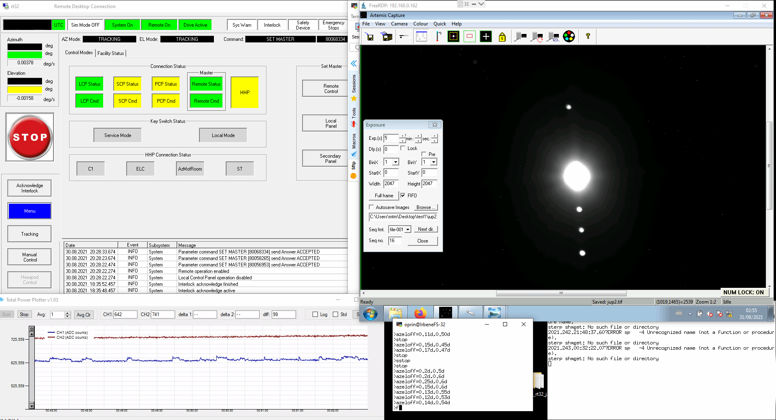The width and height of the screenshot is (776, 420).
Task: Enable the Log checkbox in Total Power Plotter
Action: click(315, 314)
